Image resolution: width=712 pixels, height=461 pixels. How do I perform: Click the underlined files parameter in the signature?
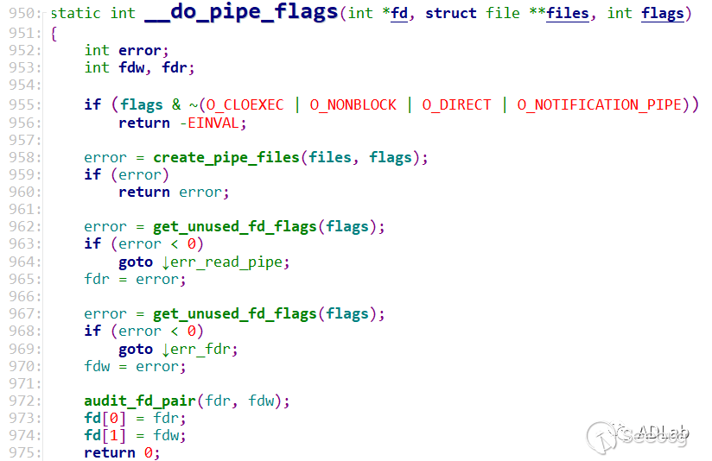coord(567,13)
